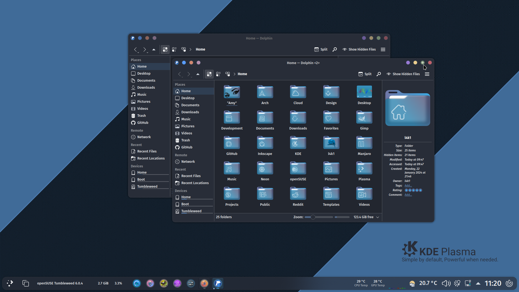Image resolution: width=519 pixels, height=292 pixels.
Task: Switch back window to Compact view mode
Action: click(x=174, y=49)
